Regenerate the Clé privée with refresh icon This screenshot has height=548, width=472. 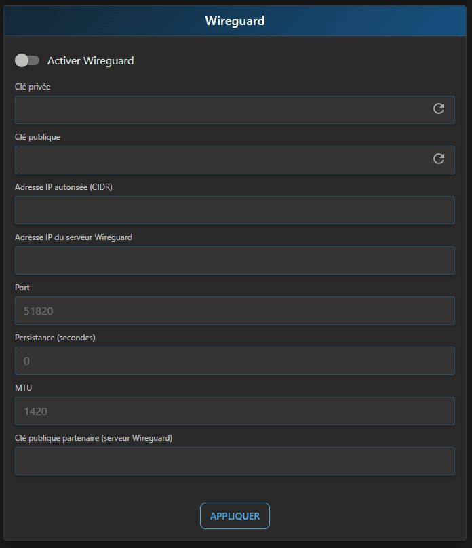pos(439,109)
